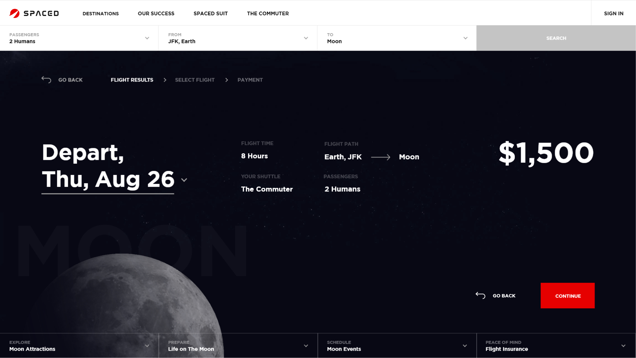Expand the Explore Moon Attractions panel
Screen dimensions: 636x358
(x=147, y=346)
